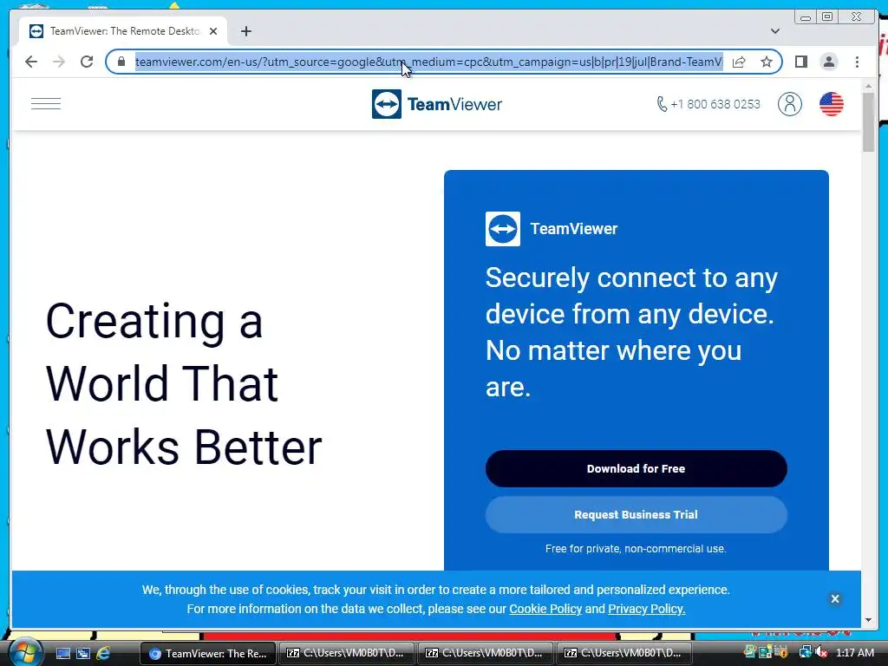Screen dimensions: 888x666
Task: Click the muted volume tray icon
Action: [x=820, y=652]
